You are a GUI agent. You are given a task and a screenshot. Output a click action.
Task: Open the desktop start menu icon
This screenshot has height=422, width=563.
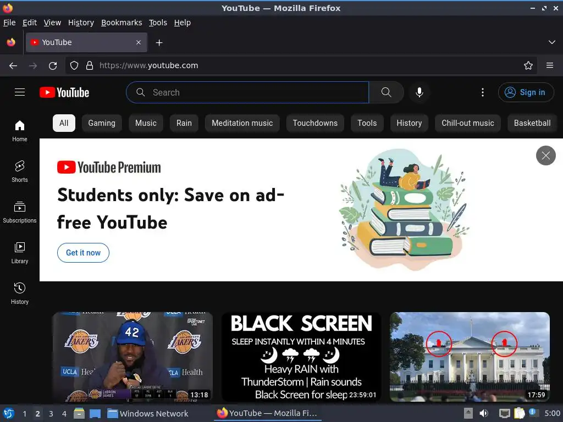9,413
